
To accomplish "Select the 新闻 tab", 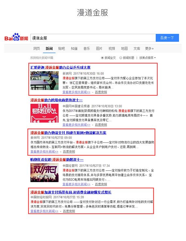I will pyautogui.click(x=49, y=49).
